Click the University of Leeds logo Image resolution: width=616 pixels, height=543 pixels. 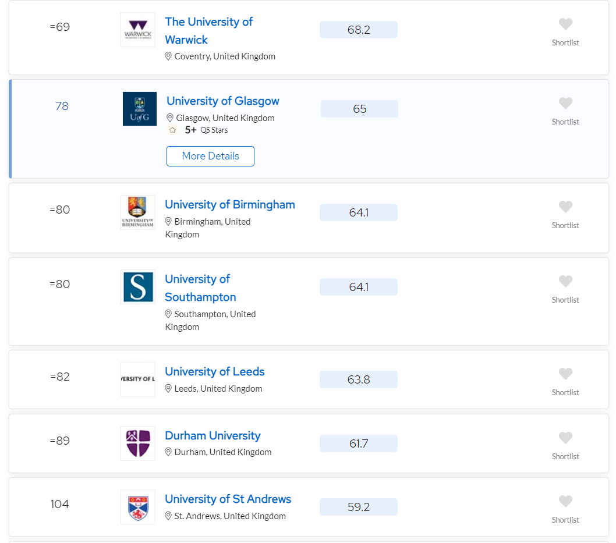pos(138,379)
